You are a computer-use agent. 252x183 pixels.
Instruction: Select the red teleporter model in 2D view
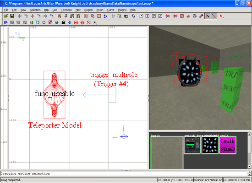[54, 95]
